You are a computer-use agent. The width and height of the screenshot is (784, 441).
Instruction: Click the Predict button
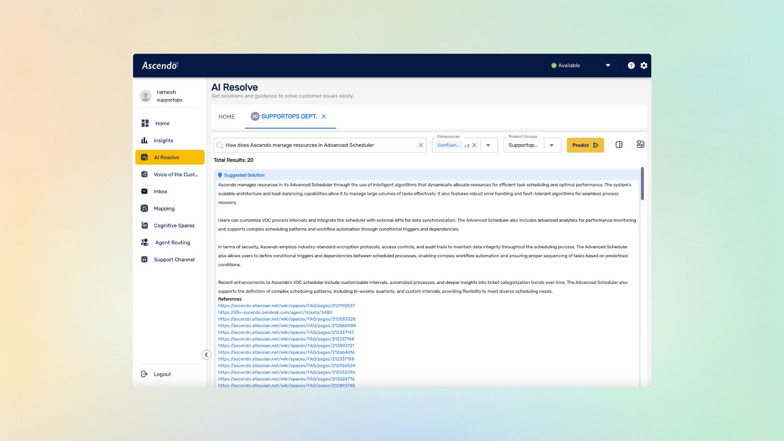click(x=585, y=145)
